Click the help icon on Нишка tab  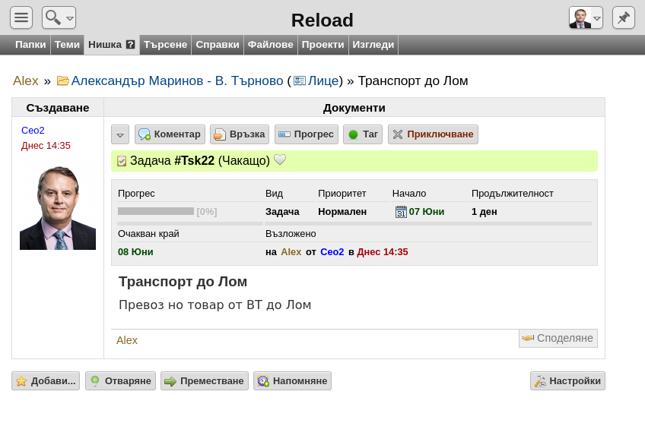(131, 45)
